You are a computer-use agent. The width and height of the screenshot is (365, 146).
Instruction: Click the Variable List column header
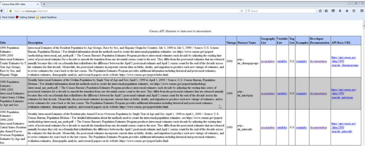click(x=282, y=41)
